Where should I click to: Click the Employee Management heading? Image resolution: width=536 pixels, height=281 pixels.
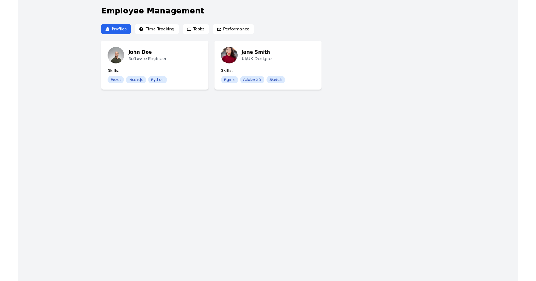[153, 11]
